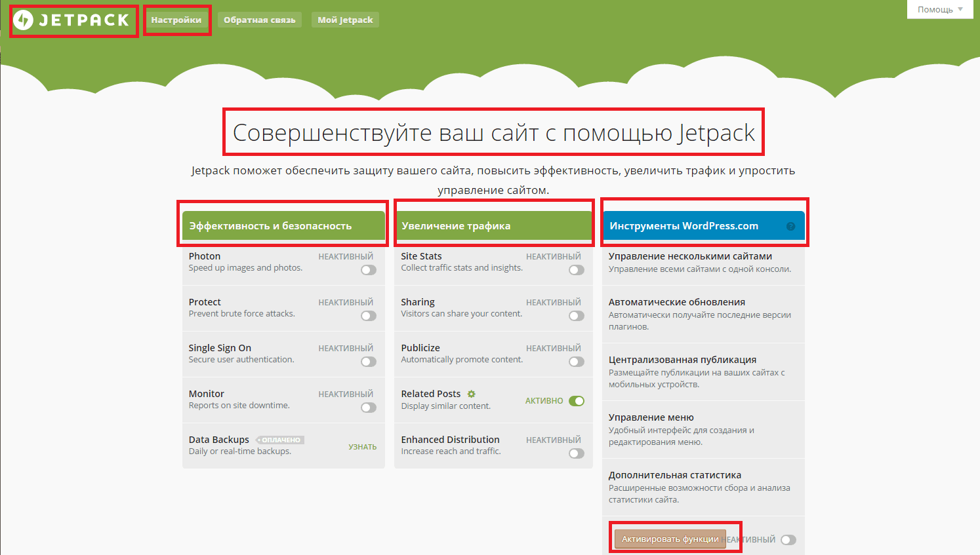Click the Jetpack logo
The width and height of the screenshot is (980, 555).
(71, 20)
